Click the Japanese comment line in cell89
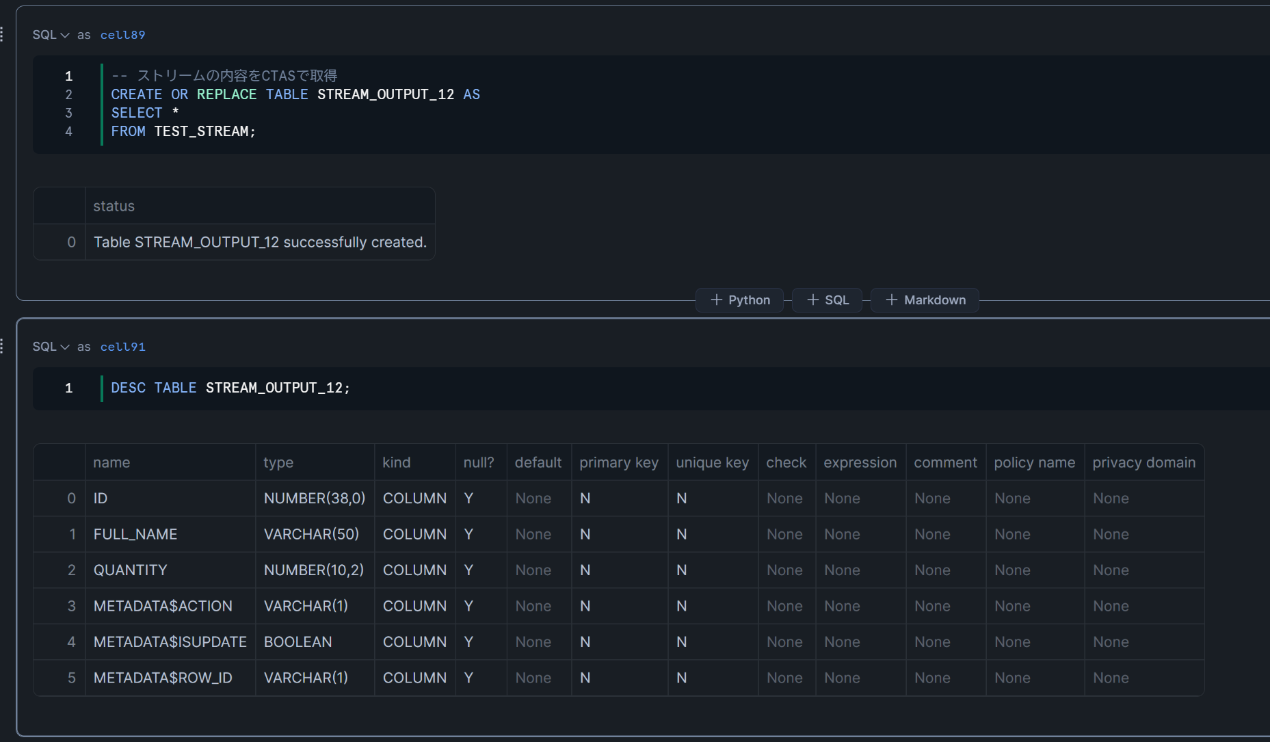 pyautogui.click(x=224, y=76)
